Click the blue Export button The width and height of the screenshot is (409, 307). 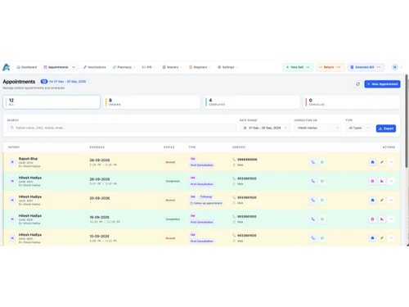click(x=386, y=129)
